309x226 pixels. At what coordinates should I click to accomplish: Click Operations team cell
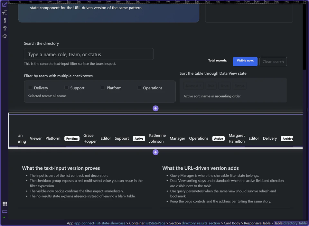pyautogui.click(x=199, y=138)
